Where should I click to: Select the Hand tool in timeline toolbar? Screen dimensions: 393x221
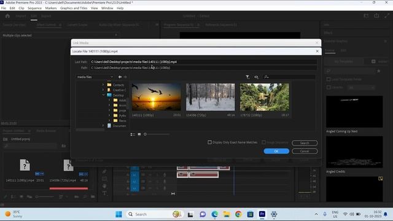click(104, 186)
